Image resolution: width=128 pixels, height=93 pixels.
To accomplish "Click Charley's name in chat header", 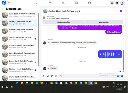I will click(64, 11).
